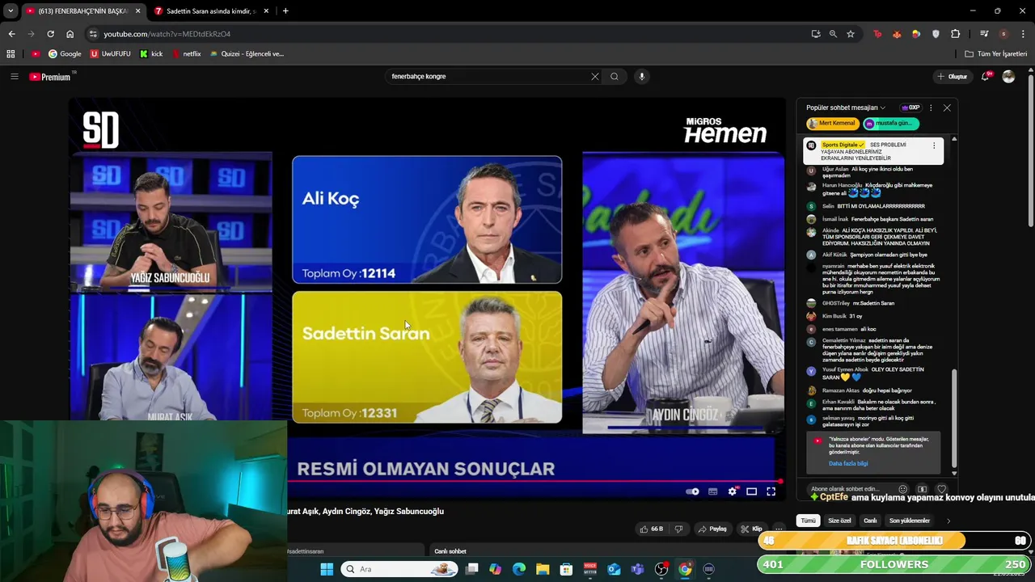Open Super Chat purchase icon
Image resolution: width=1035 pixels, height=582 pixels.
[x=922, y=489]
